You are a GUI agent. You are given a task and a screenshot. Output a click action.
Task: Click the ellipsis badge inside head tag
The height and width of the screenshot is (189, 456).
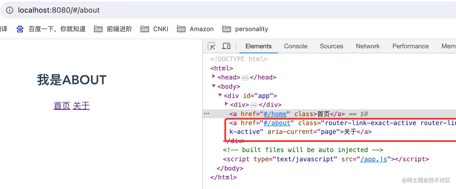coord(245,78)
